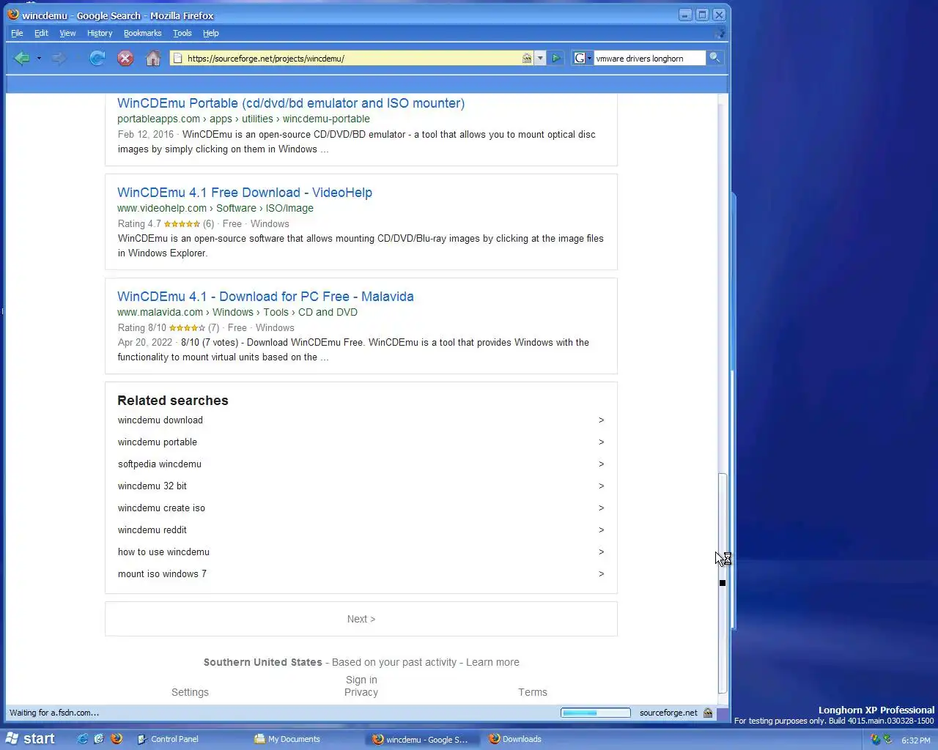The height and width of the screenshot is (750, 938).
Task: Select related search 'how to use wincdemu'
Action: tap(163, 552)
